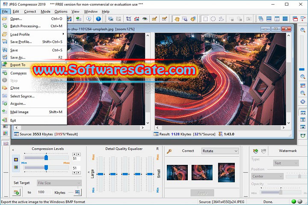Open the Correct menu
The image size is (308, 205).
click(30, 12)
